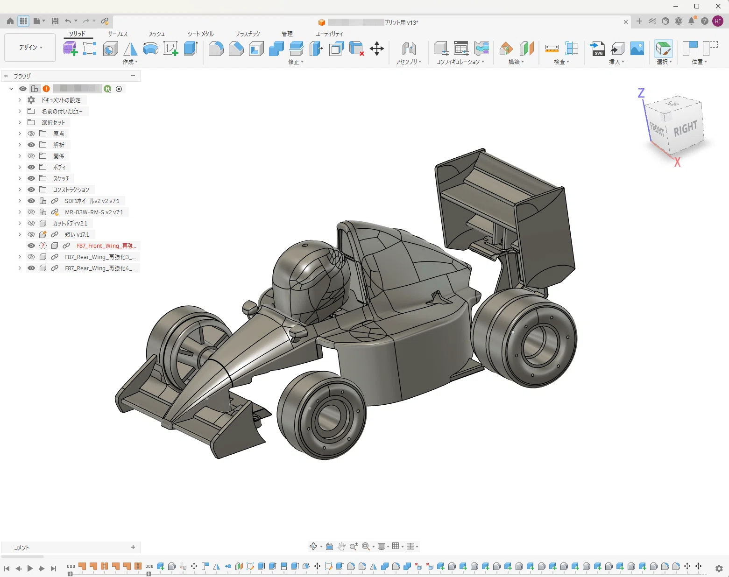
Task: Click the Shell tool icon
Action: (x=256, y=48)
